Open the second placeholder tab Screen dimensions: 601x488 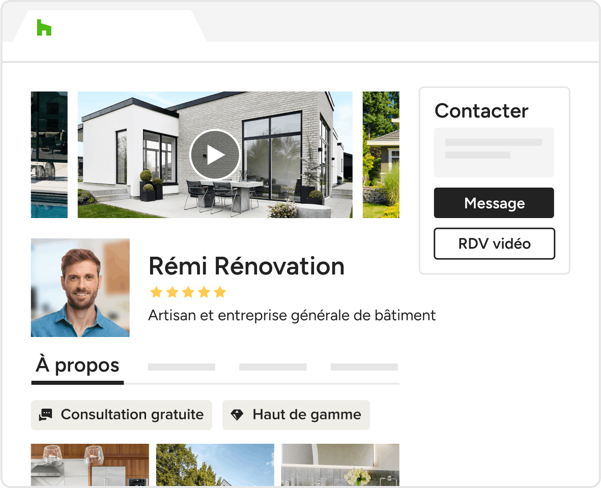tap(181, 367)
